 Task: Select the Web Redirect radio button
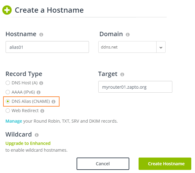point(8,111)
